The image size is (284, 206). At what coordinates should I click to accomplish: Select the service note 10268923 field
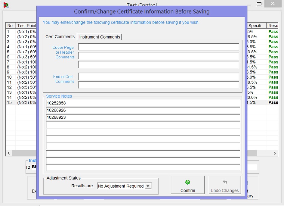(x=143, y=117)
